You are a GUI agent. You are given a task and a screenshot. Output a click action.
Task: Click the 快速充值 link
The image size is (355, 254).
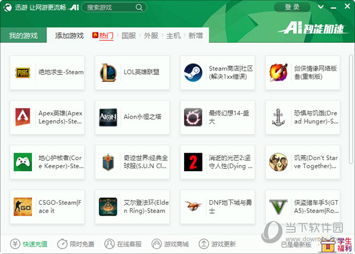coord(35,244)
